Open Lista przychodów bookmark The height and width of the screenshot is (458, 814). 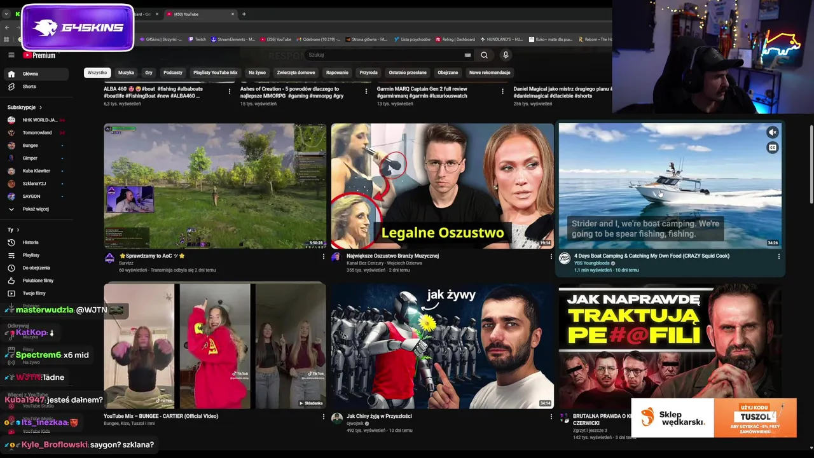tap(412, 39)
